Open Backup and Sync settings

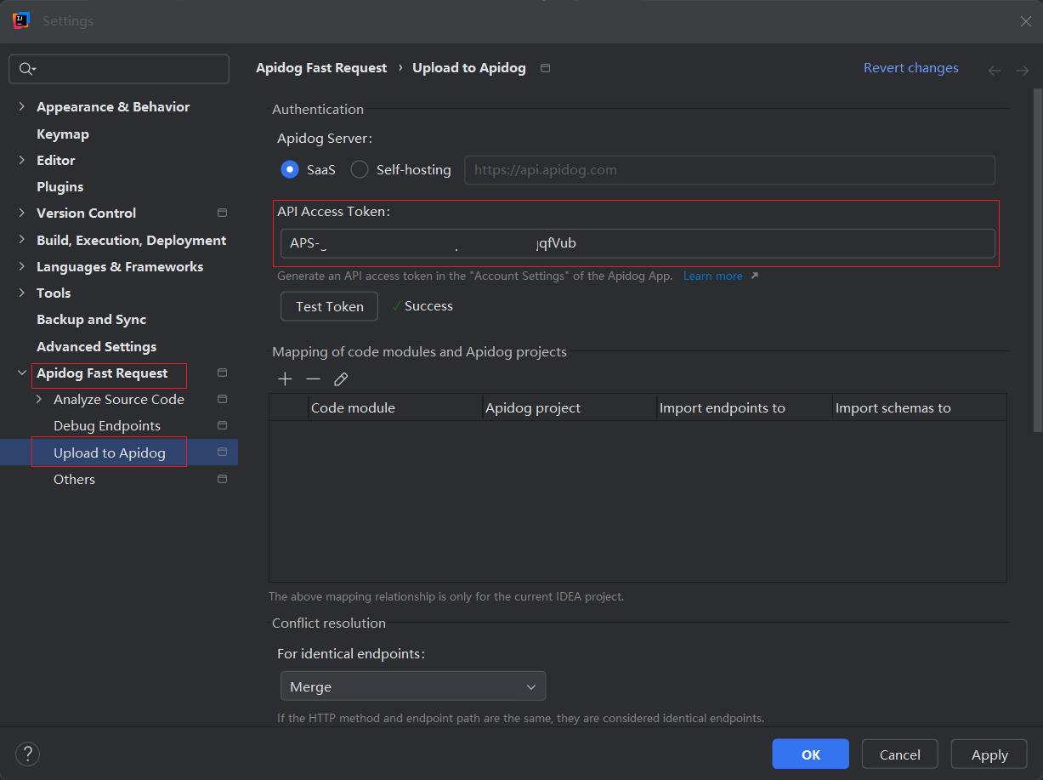91,319
